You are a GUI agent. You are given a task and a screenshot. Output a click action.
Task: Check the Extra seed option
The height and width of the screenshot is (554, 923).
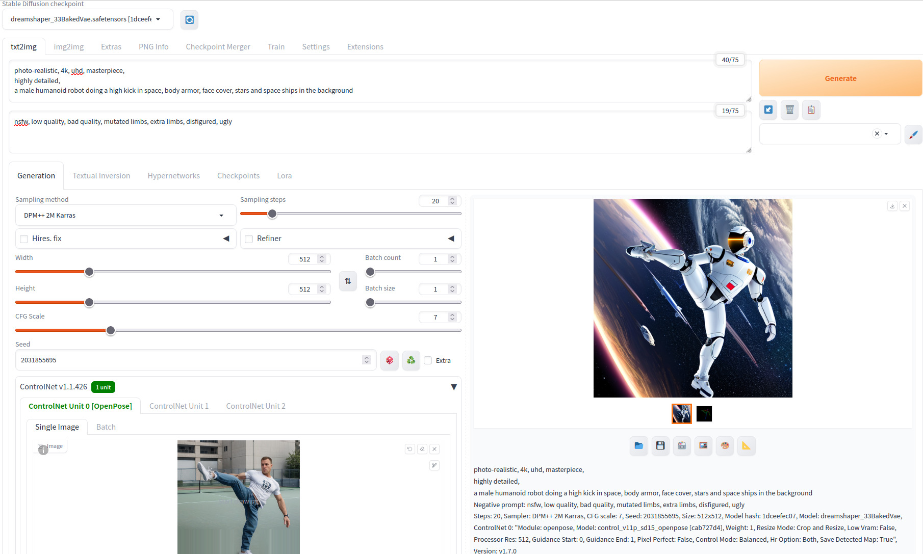click(x=428, y=360)
